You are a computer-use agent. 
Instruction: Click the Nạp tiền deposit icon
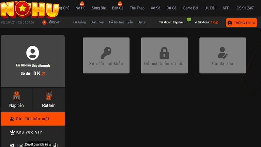coord(16,95)
